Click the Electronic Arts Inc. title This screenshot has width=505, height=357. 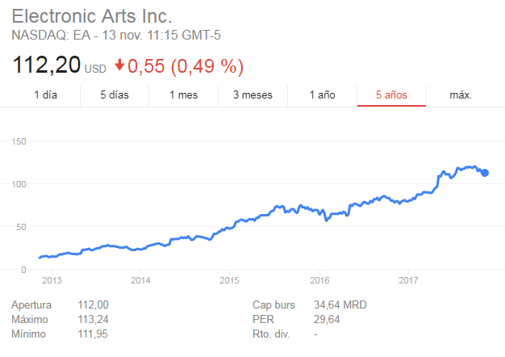92,16
